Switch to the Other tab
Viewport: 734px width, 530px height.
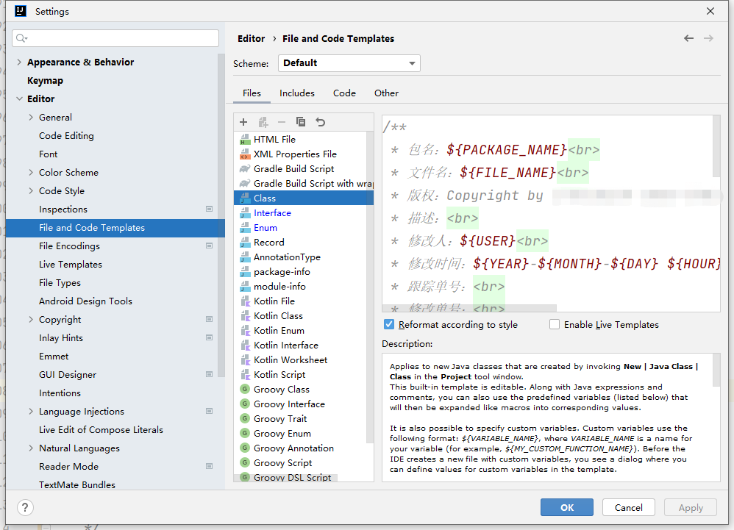point(386,93)
